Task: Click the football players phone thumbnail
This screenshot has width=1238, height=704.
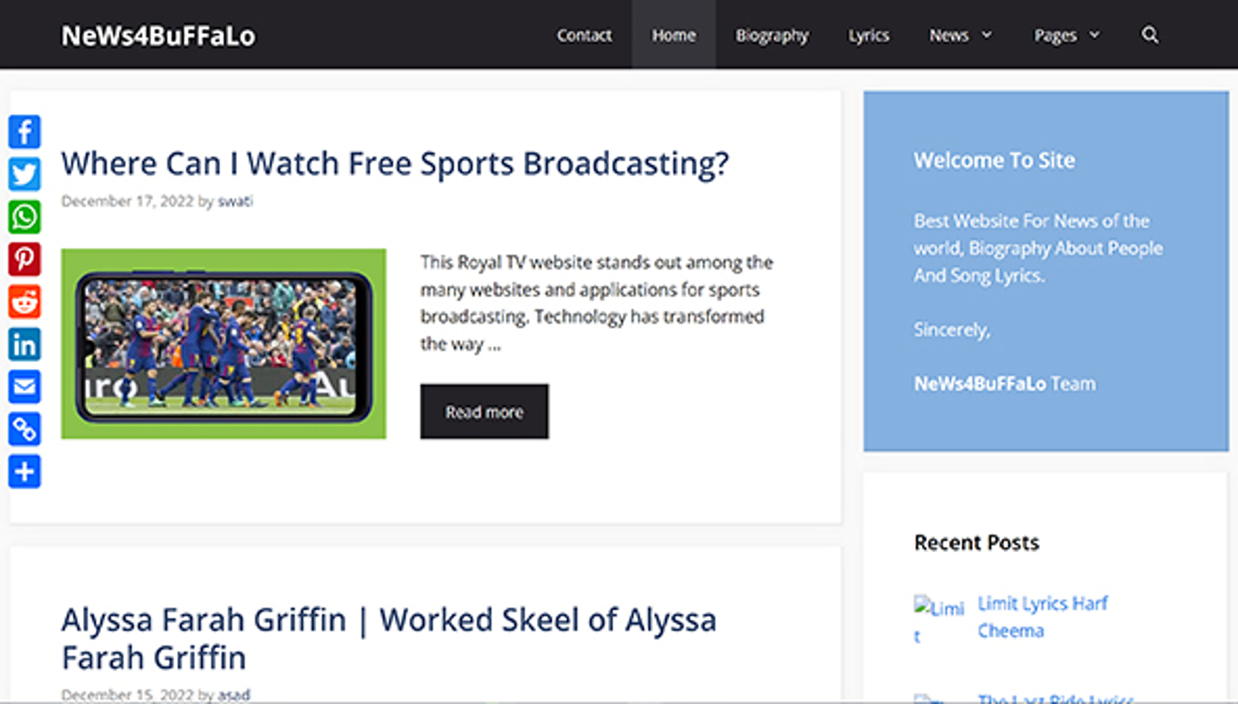Action: [224, 344]
